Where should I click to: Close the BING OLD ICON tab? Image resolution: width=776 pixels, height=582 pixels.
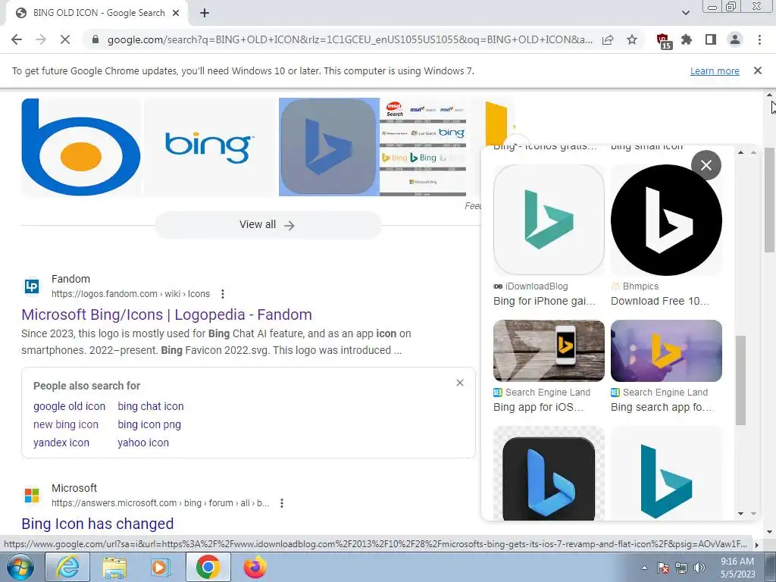[176, 13]
